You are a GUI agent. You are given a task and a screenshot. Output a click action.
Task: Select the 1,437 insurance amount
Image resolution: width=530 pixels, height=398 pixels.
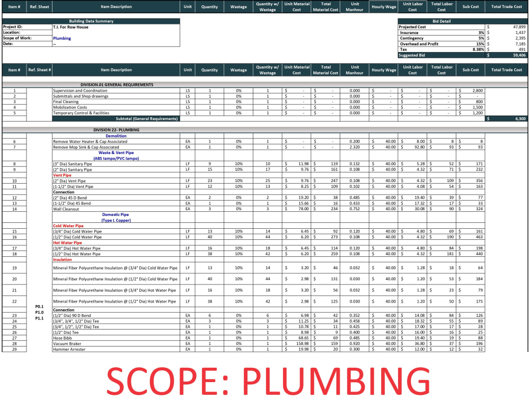520,32
